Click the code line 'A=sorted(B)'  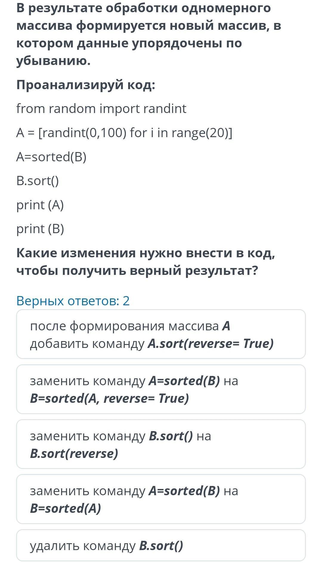51,157
